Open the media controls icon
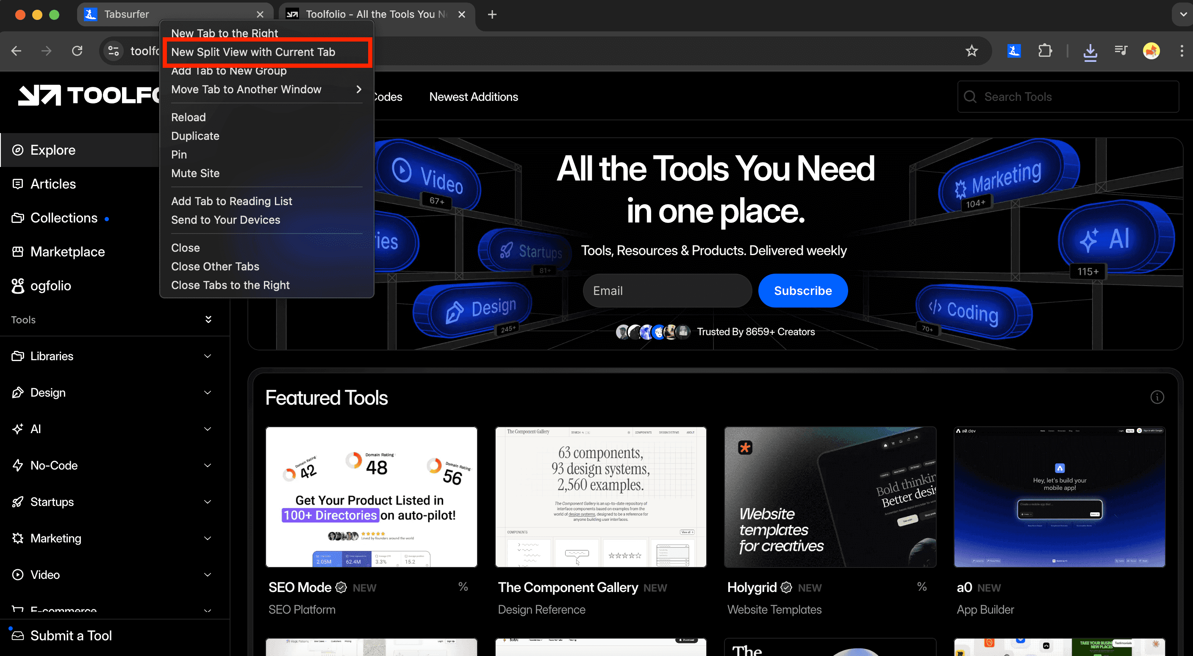The width and height of the screenshot is (1193, 656). [1121, 50]
